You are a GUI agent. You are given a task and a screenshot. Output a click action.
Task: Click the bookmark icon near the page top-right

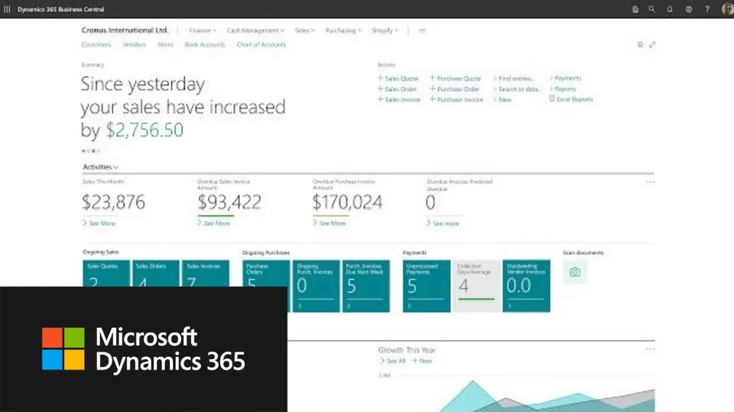click(640, 44)
